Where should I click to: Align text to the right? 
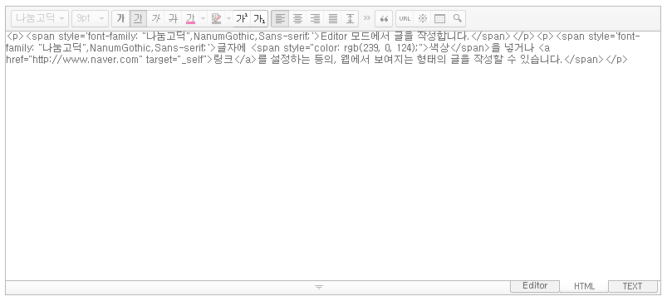(315, 19)
